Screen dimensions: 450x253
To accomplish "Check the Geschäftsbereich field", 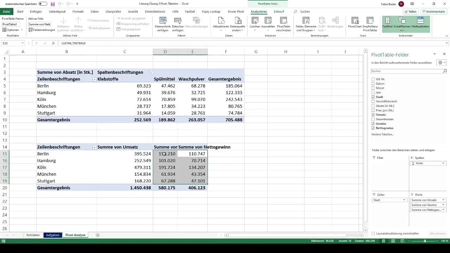I will click(x=373, y=101).
